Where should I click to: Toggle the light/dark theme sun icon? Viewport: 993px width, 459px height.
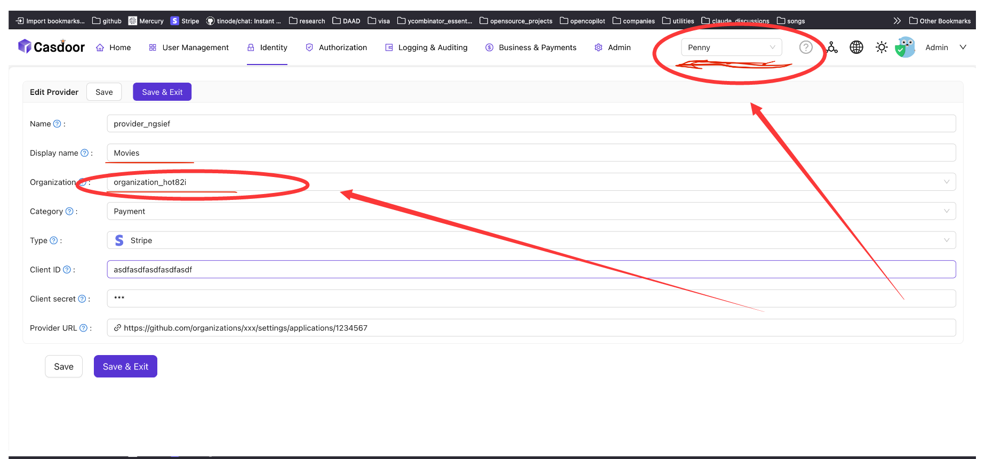click(x=882, y=47)
